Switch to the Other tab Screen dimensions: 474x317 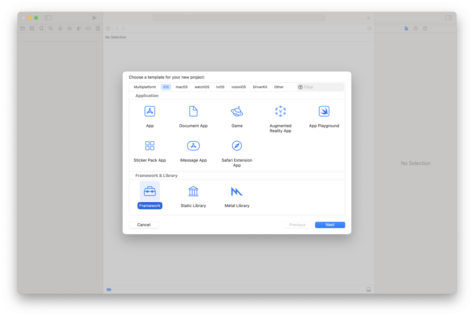pyautogui.click(x=279, y=87)
